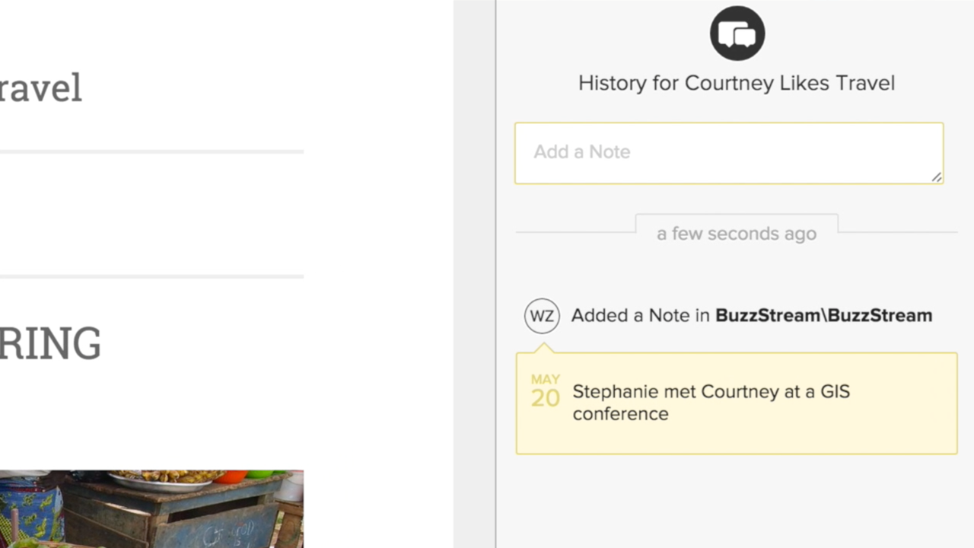Viewport: 974px width, 548px height.
Task: Open the market stall photo
Action: coord(152,508)
